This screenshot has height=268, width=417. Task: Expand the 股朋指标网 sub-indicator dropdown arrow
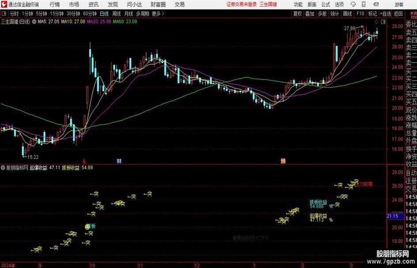[x=3, y=168]
